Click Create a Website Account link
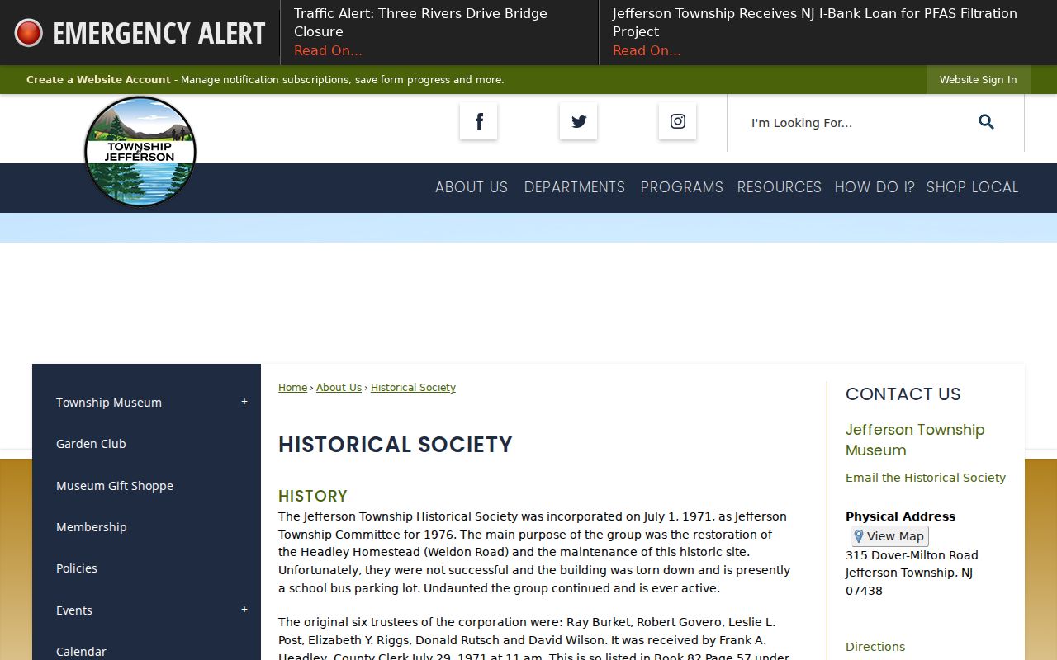 (98, 80)
